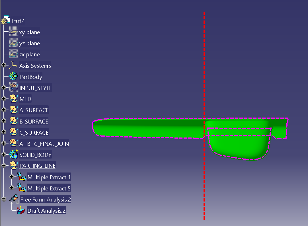This screenshot has height=226, width=308.
Task: Click the B_SURFACE geometrical set icon
Action: click(14, 121)
